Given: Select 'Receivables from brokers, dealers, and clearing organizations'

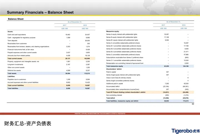Looking at the screenshot, I should click(28, 47).
